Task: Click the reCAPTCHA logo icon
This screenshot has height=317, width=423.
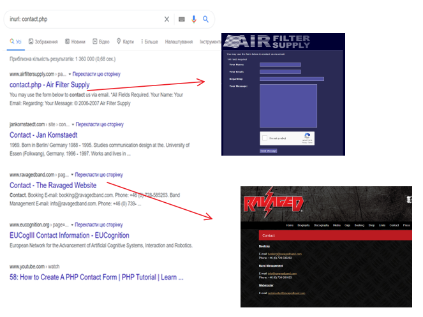Action: coord(307,136)
